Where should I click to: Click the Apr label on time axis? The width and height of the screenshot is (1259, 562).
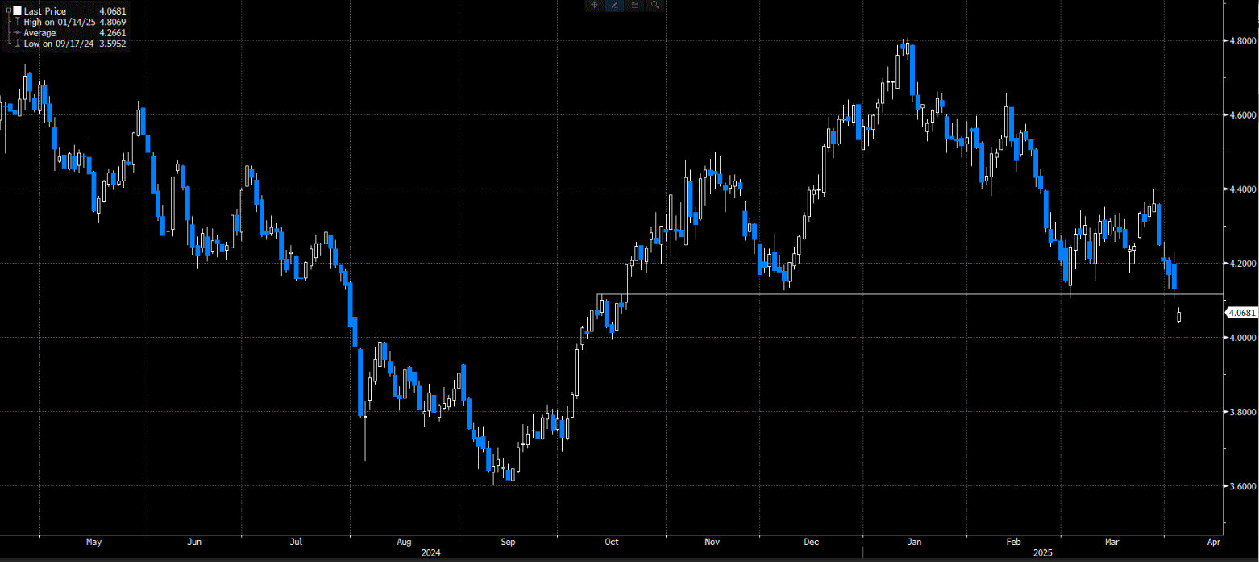coord(1213,543)
